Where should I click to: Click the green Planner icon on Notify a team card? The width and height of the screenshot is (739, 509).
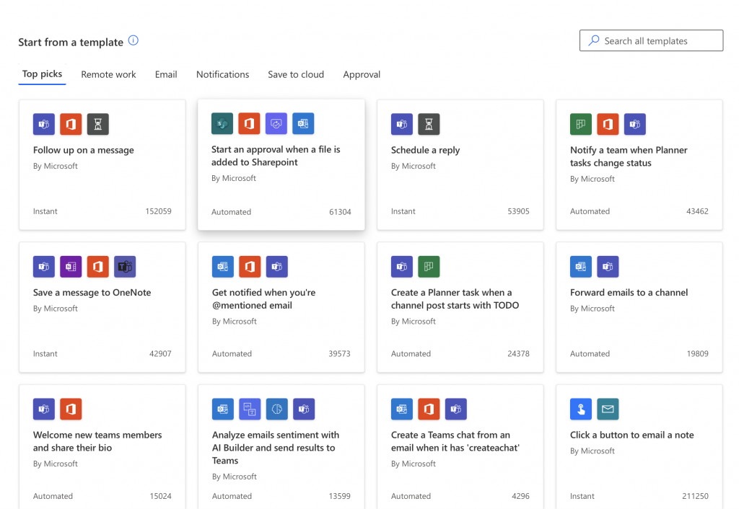point(581,124)
